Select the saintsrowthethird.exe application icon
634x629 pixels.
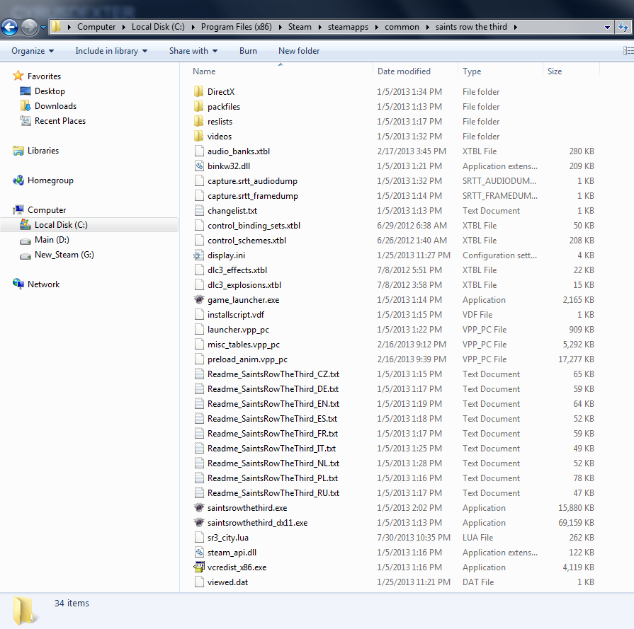[x=199, y=508]
